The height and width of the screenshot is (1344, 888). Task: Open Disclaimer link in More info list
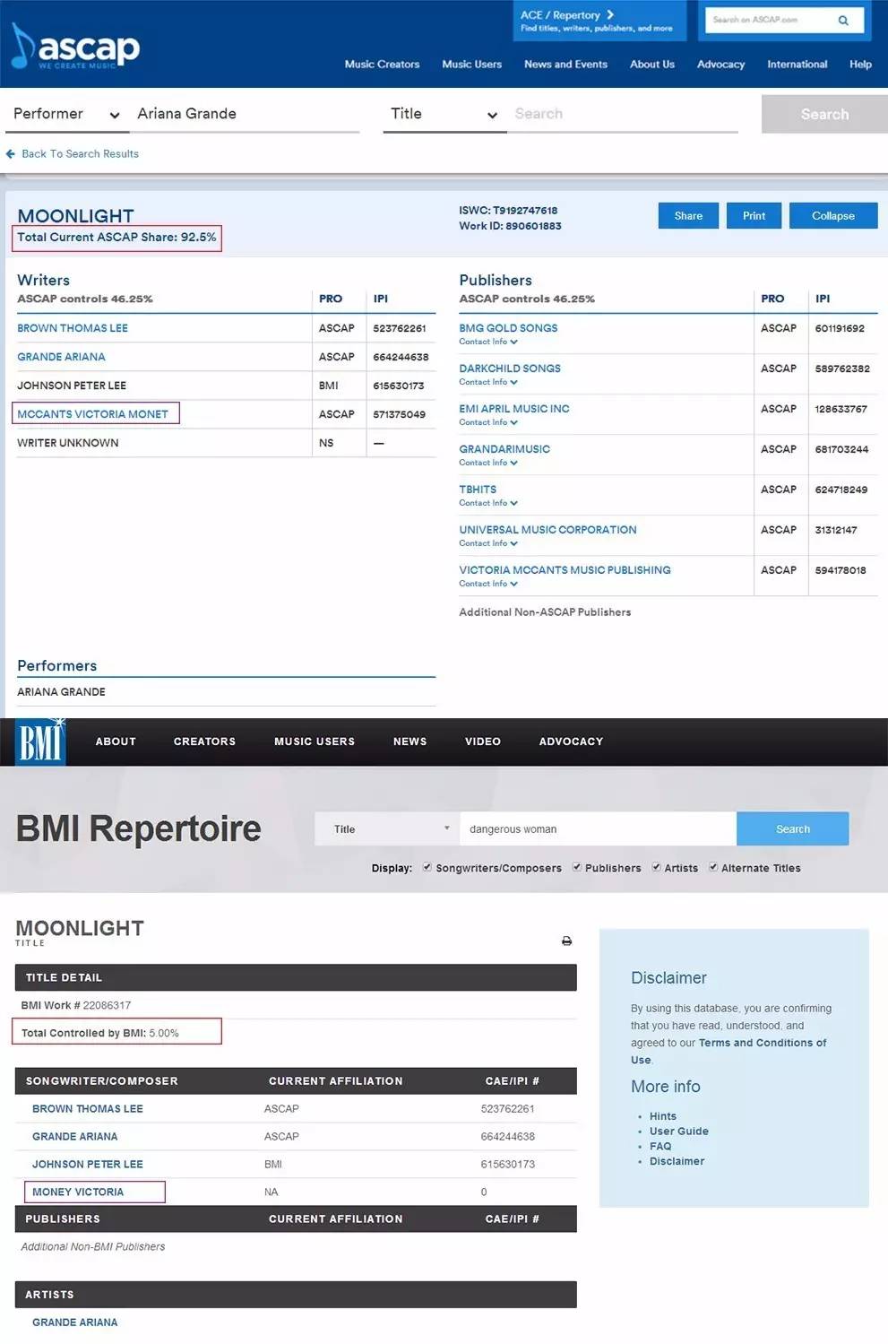pyautogui.click(x=677, y=1161)
